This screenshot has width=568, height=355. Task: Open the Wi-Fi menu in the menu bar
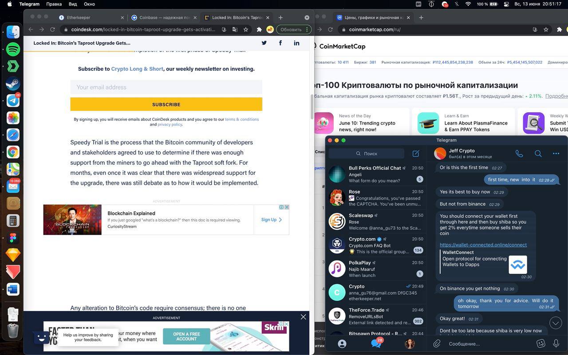(x=468, y=4)
